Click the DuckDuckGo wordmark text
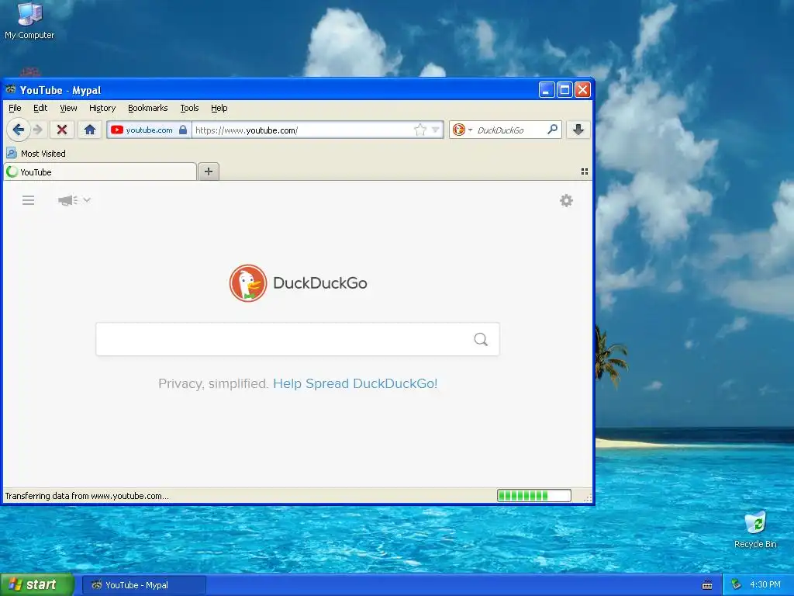The image size is (794, 596). [320, 282]
